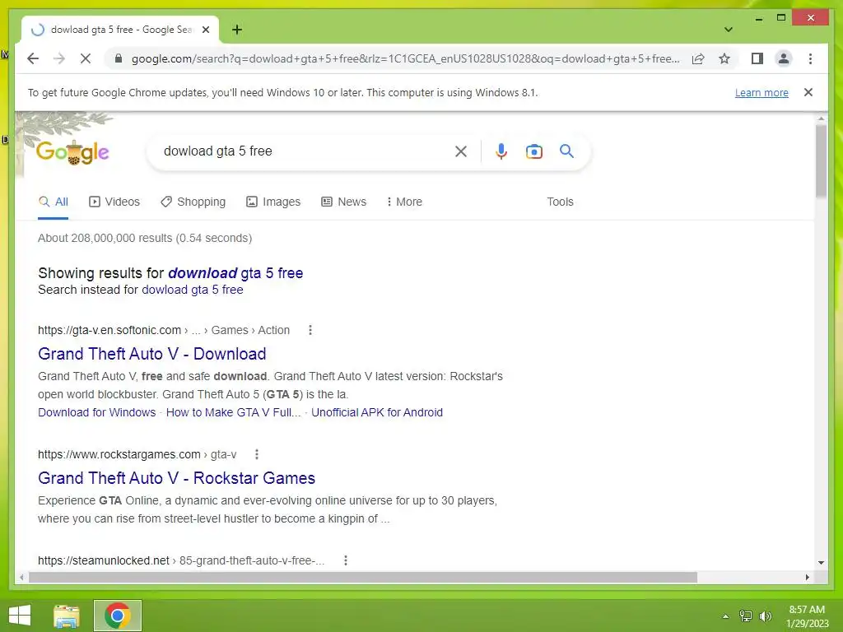Screen dimensions: 843x632
Task: Switch to Shopping results tab
Action: tap(193, 202)
